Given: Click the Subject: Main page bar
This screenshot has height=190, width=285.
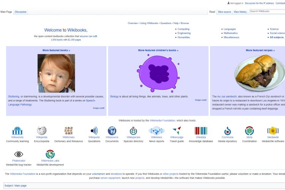Looking at the screenshot, I should tap(144, 186).
